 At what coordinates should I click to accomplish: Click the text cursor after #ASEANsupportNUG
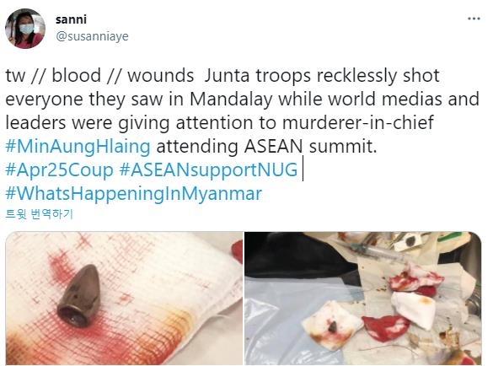click(303, 170)
